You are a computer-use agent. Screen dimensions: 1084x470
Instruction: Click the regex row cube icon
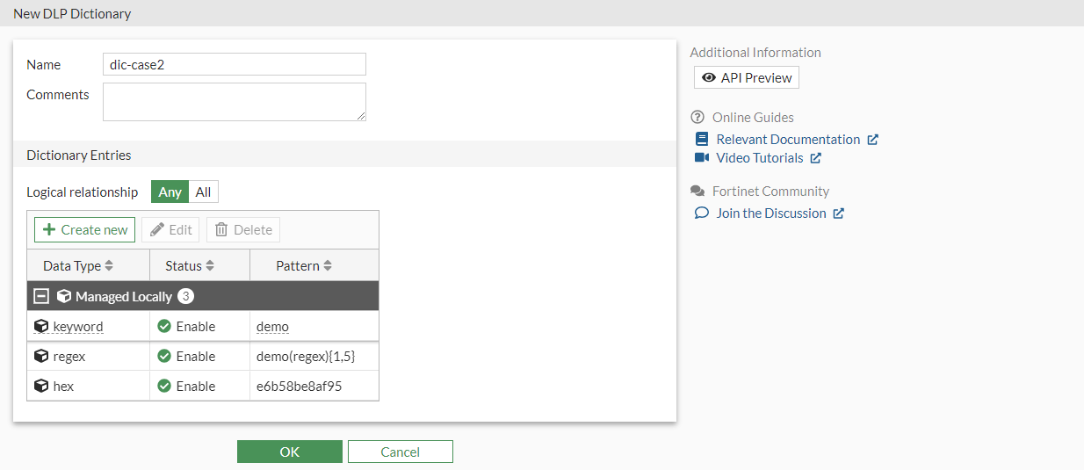pyautogui.click(x=41, y=356)
